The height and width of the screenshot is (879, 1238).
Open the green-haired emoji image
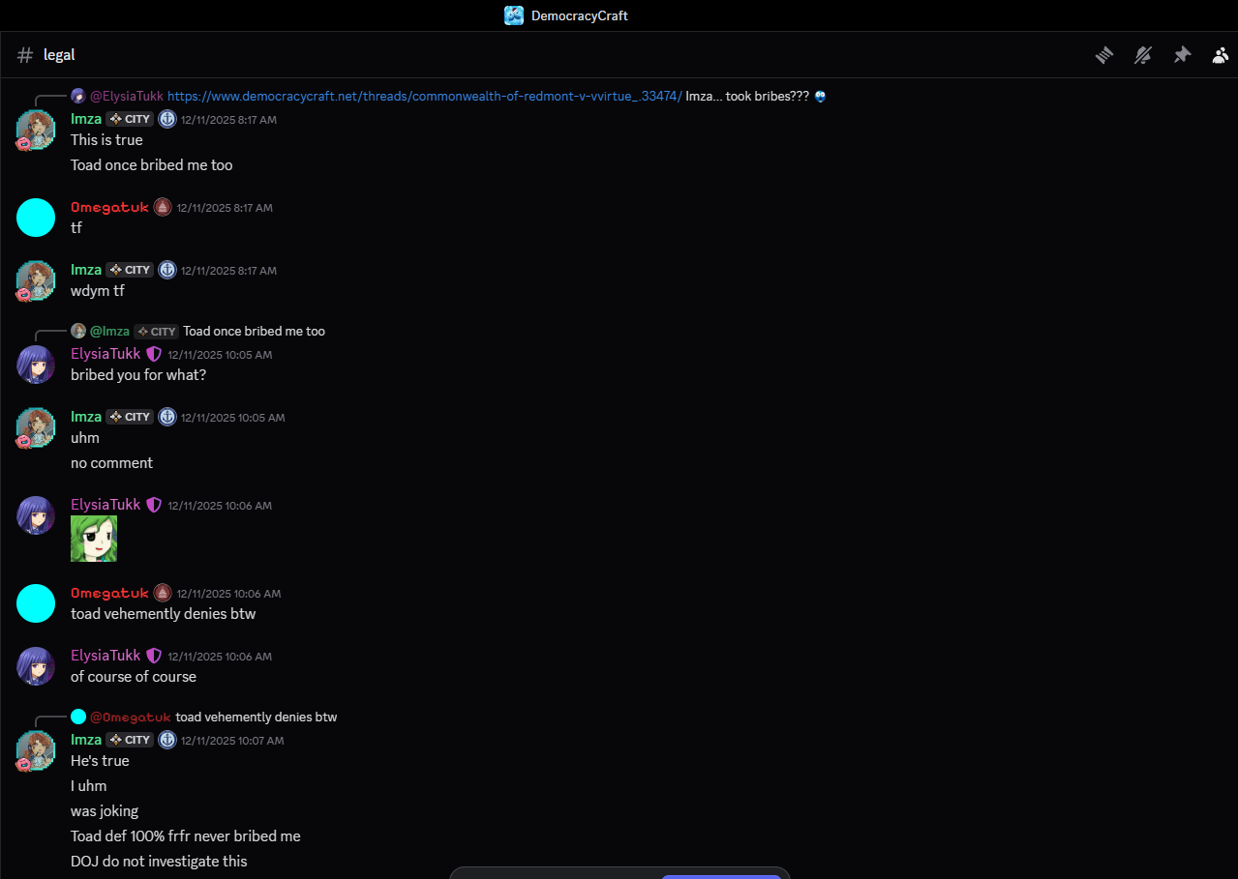click(x=94, y=539)
